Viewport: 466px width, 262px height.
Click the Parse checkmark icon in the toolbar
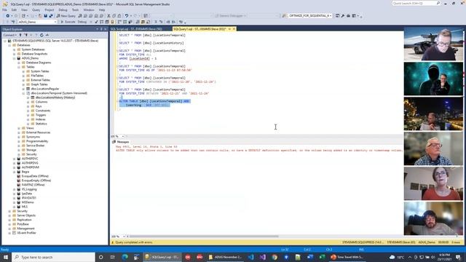(x=96, y=22)
